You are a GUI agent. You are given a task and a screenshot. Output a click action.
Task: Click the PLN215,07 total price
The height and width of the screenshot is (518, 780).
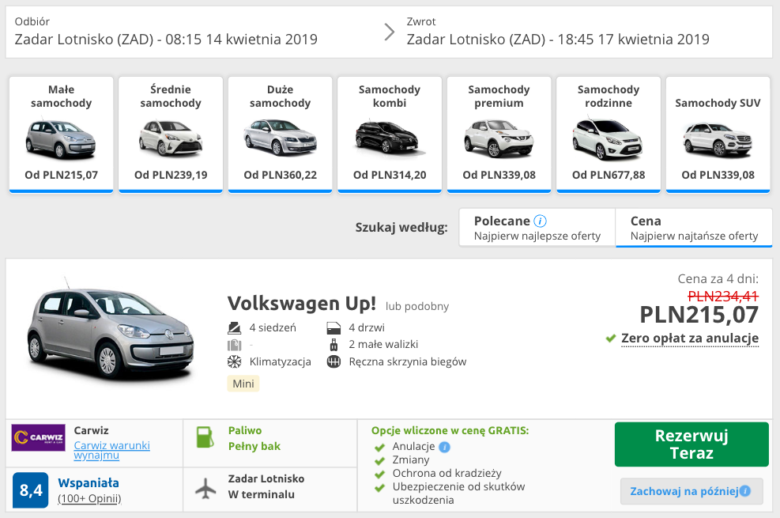click(x=699, y=315)
